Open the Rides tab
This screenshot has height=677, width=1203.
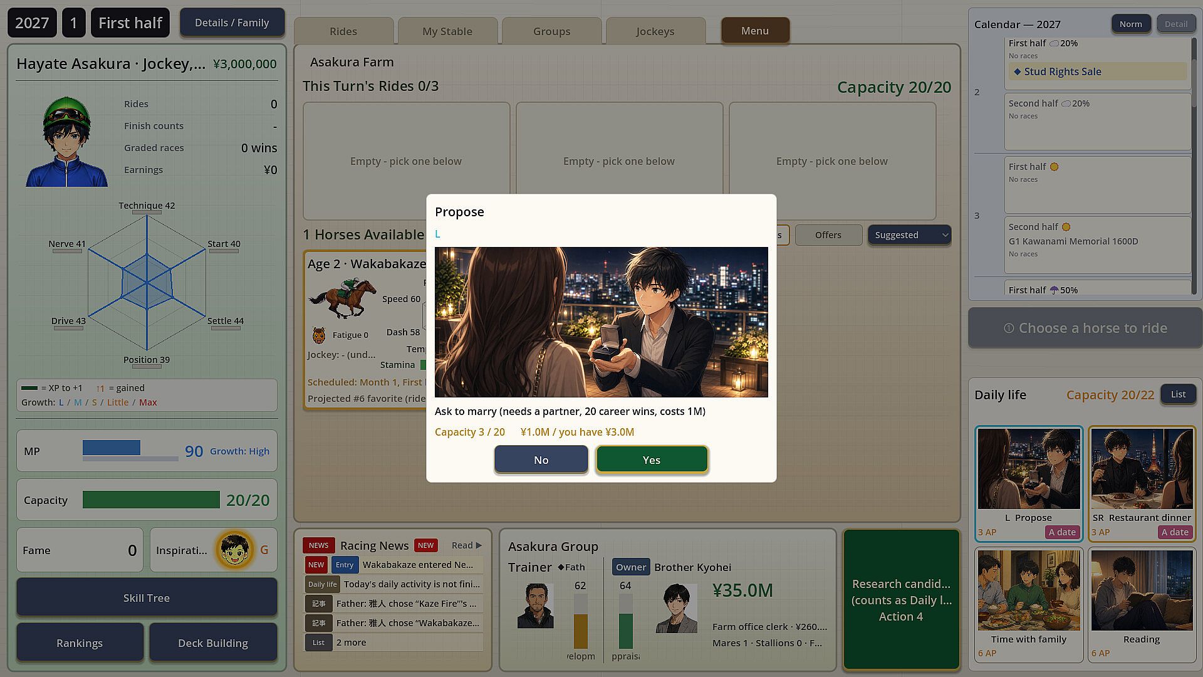(x=343, y=31)
